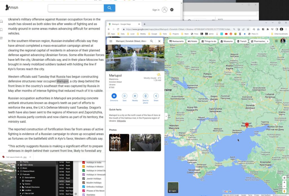This screenshot has height=196, width=289.
Task: Collapse the Podcasts tree node
Action: point(18,174)
